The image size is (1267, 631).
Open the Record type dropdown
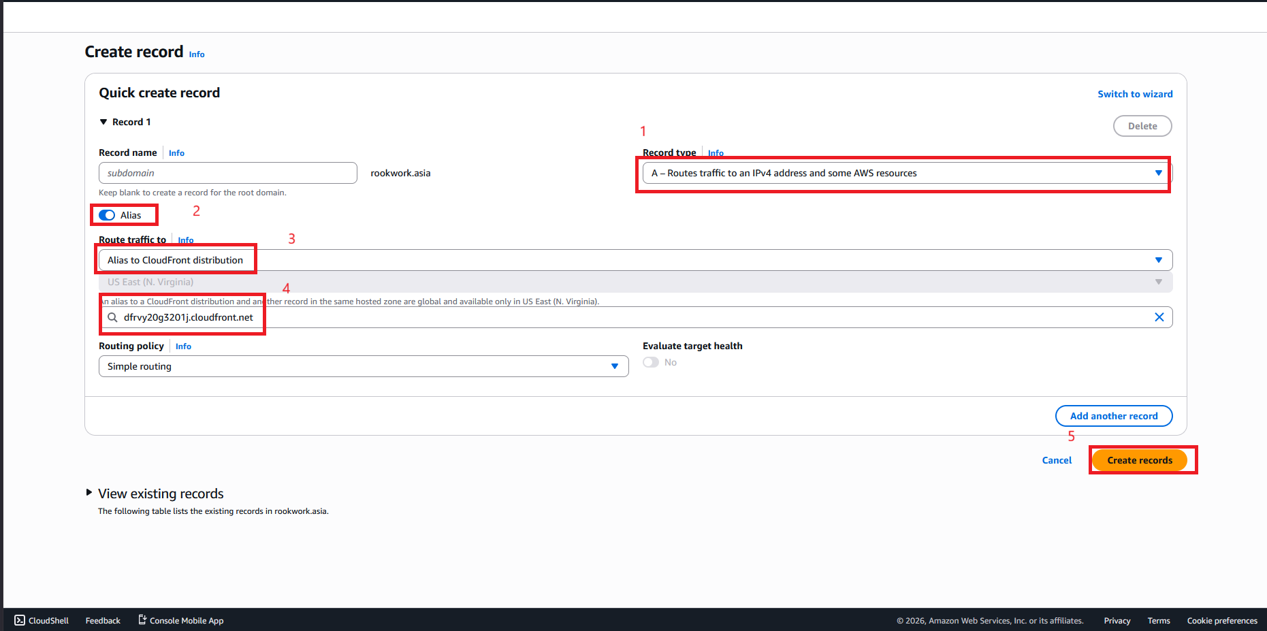tap(907, 173)
